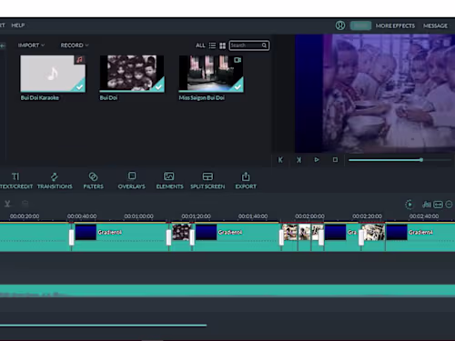The height and width of the screenshot is (341, 455).
Task: Click the scissors split tool
Action: (x=7, y=204)
